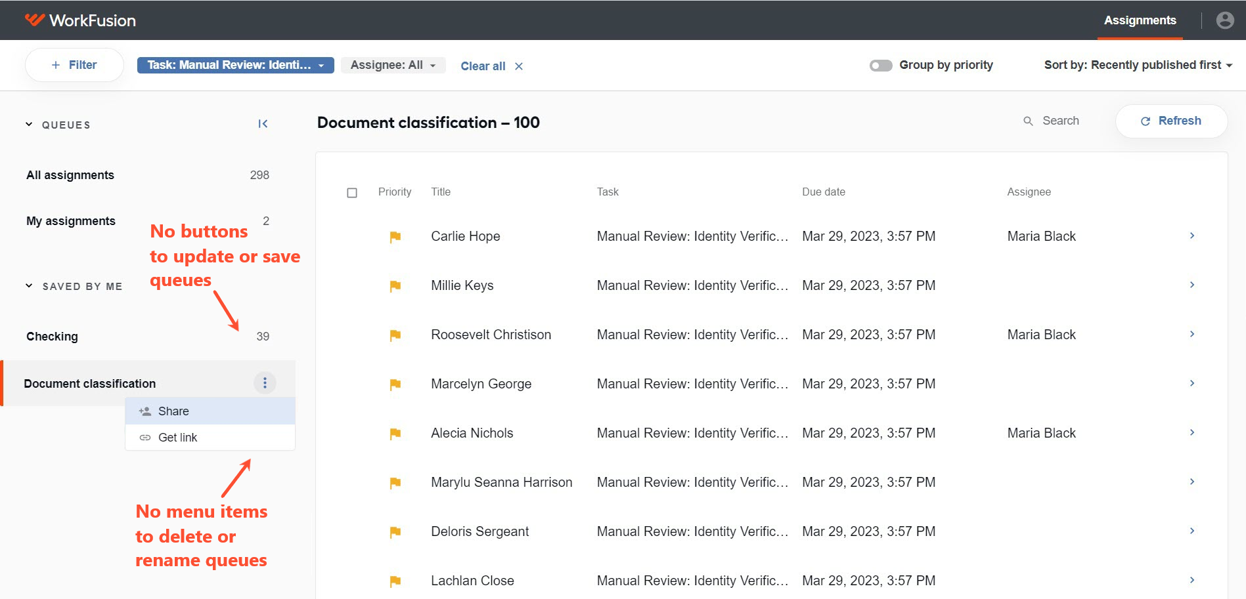
Task: Open Alecia Nichols row arrow
Action: (1192, 432)
